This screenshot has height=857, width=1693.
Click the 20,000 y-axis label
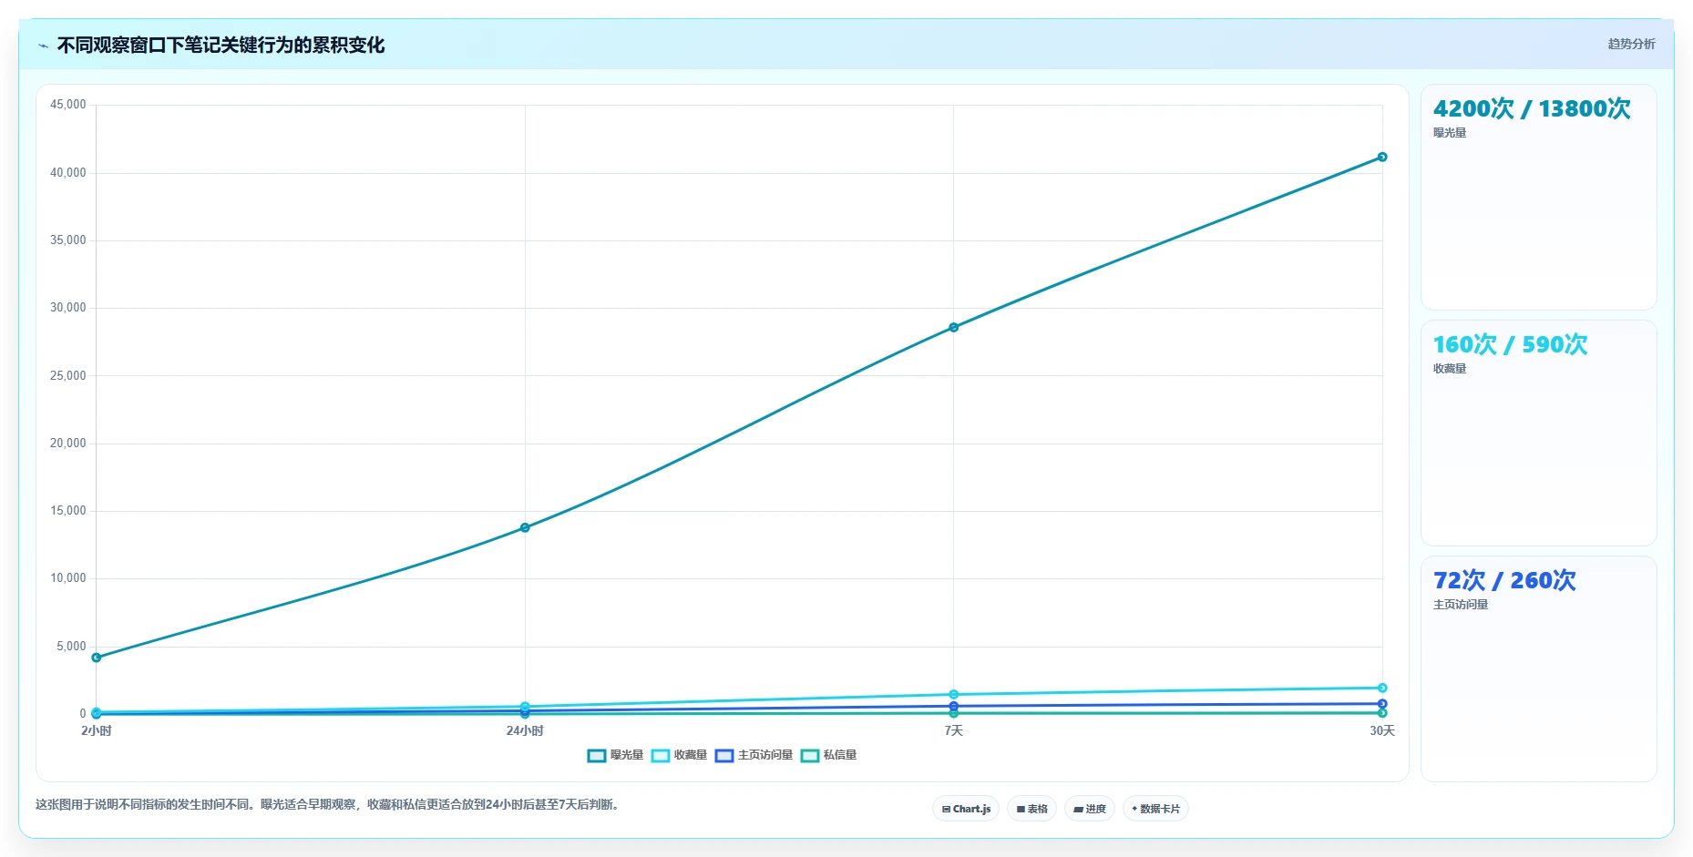(68, 444)
